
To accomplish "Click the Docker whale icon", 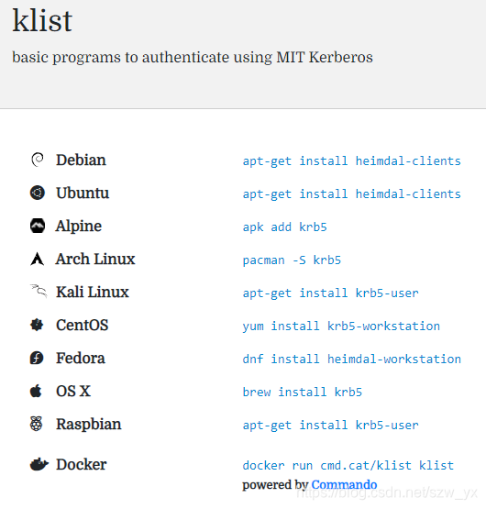I will point(39,465).
